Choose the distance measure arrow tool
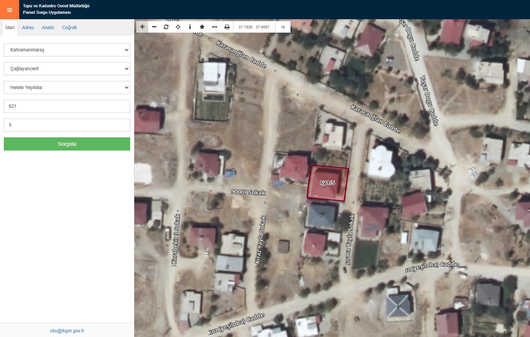This screenshot has height=337, width=530. click(x=215, y=27)
